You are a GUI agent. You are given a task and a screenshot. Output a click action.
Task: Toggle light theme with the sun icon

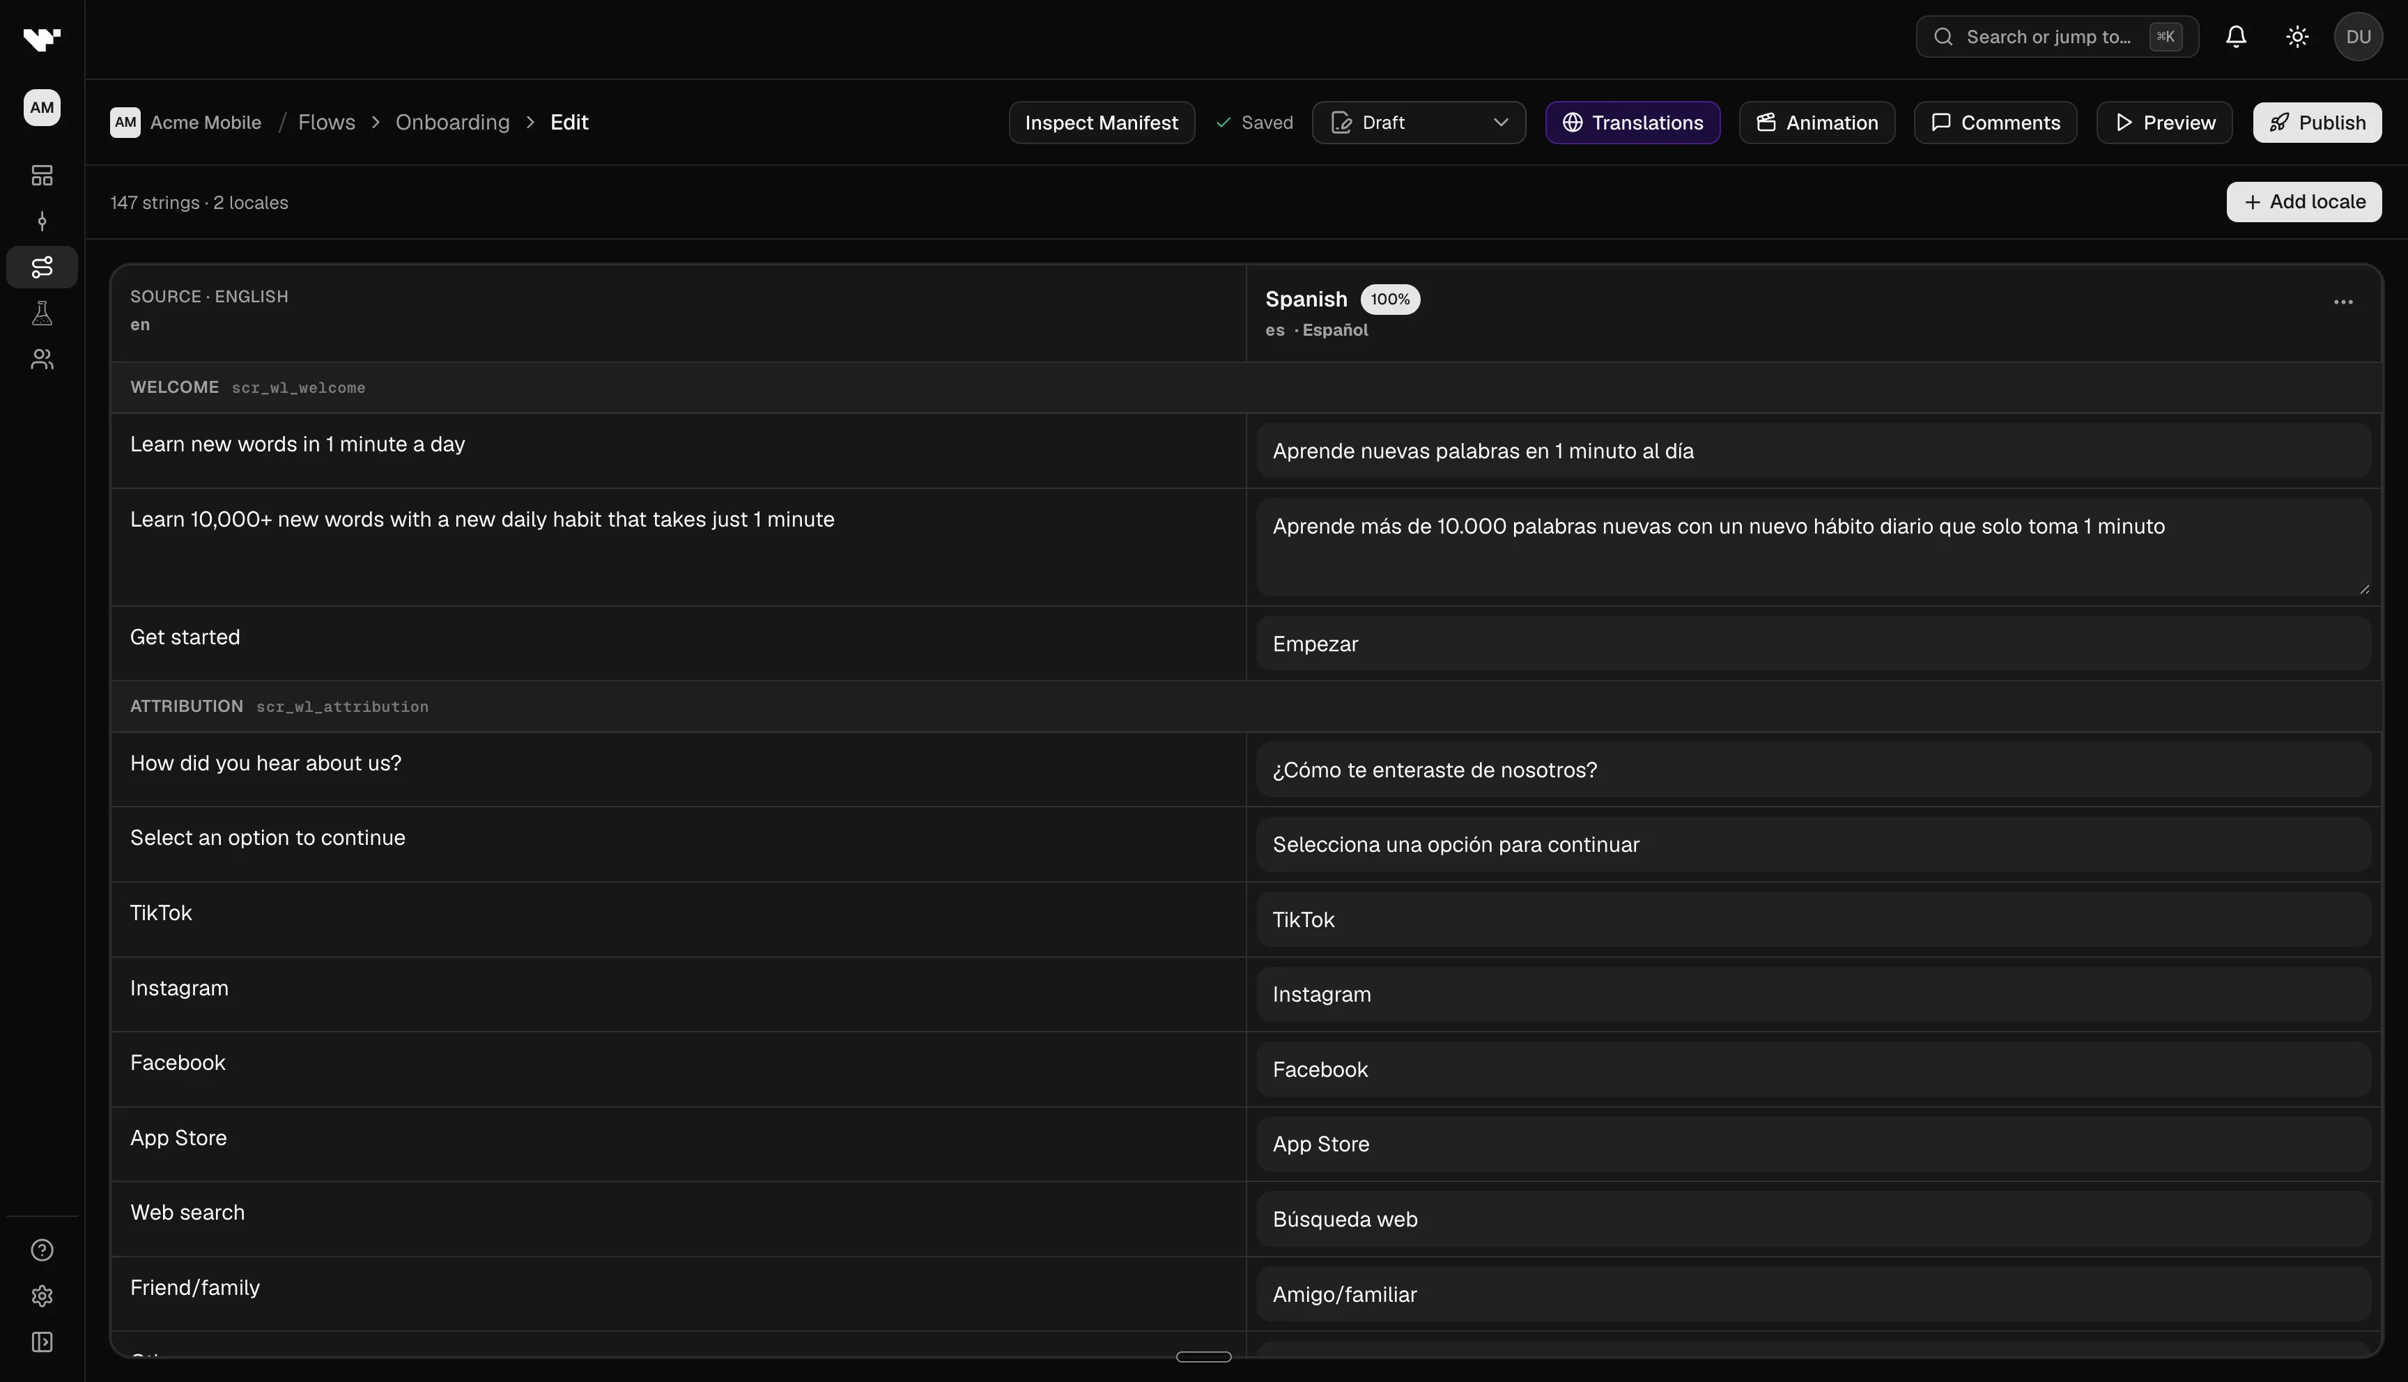2297,37
